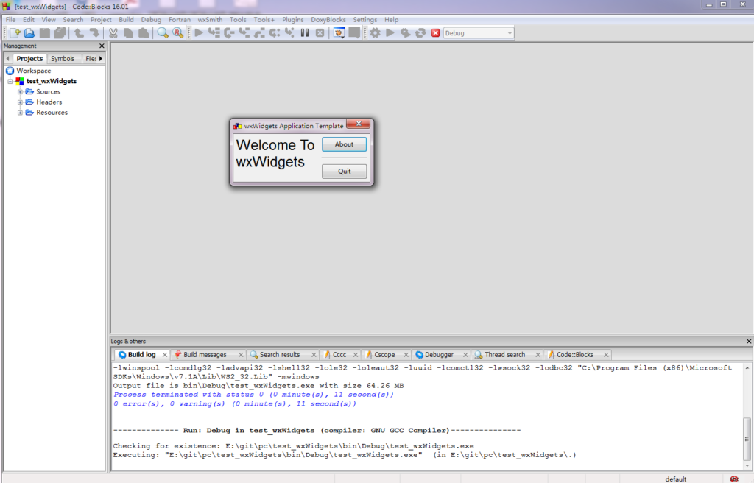
Task: Click the New file toolbar icon
Action: point(15,32)
